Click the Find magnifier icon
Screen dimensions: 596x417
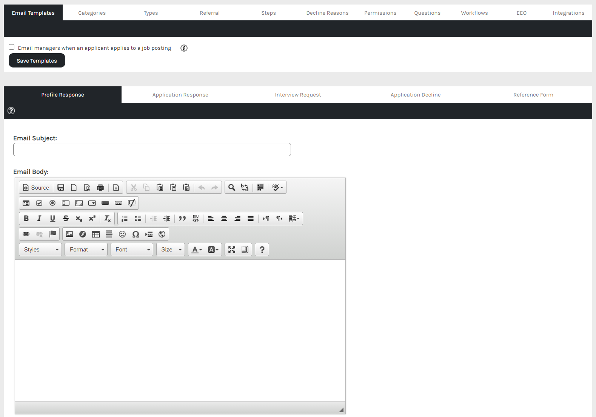tap(232, 187)
